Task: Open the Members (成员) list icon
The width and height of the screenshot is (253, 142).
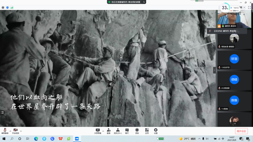Action: [x=118, y=130]
